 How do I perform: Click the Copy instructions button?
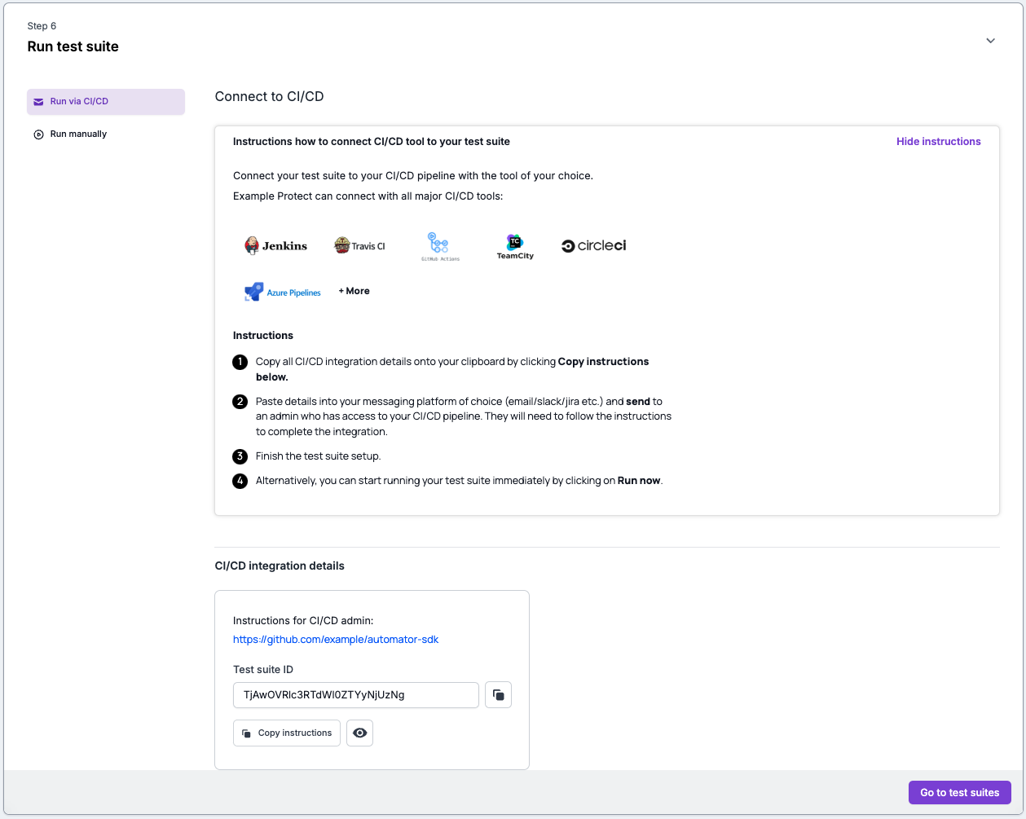pyautogui.click(x=287, y=733)
